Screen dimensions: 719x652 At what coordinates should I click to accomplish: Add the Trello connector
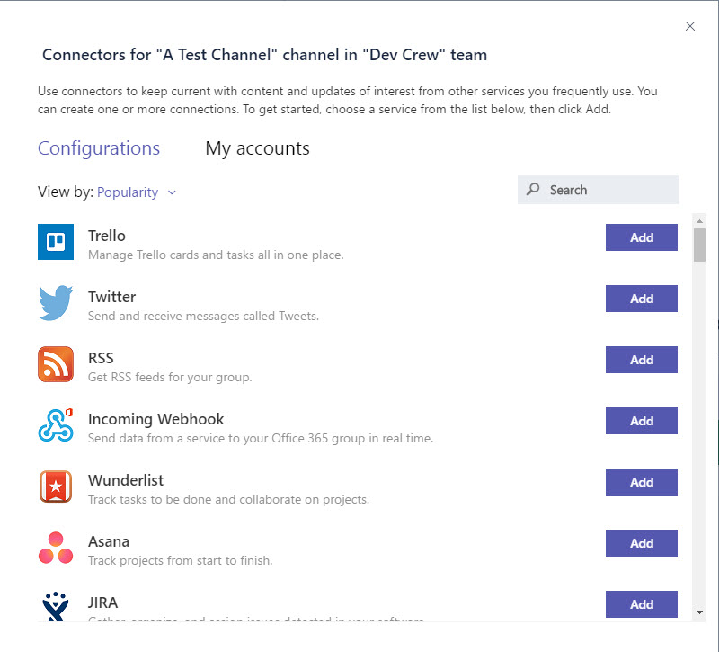pos(641,237)
